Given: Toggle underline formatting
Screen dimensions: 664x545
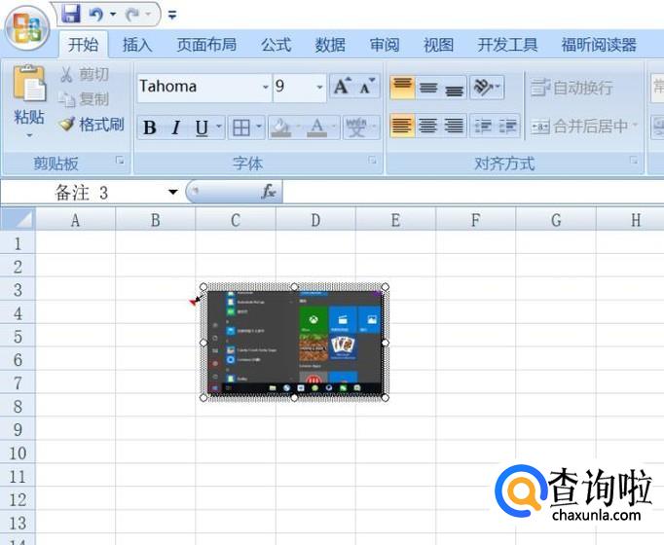Looking at the screenshot, I should [202, 127].
